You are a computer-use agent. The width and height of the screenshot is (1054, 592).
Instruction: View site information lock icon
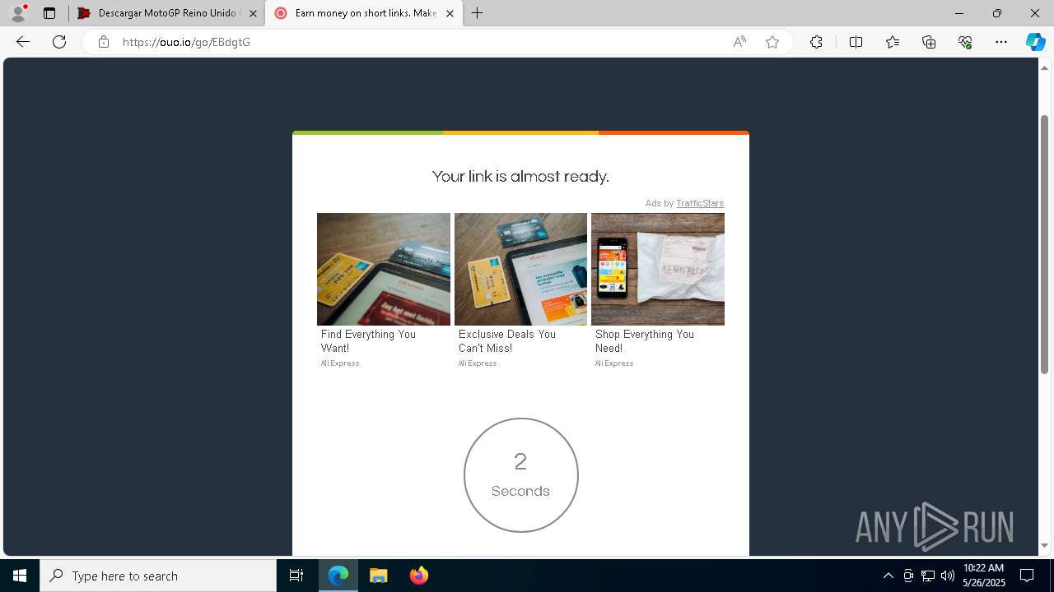104,42
